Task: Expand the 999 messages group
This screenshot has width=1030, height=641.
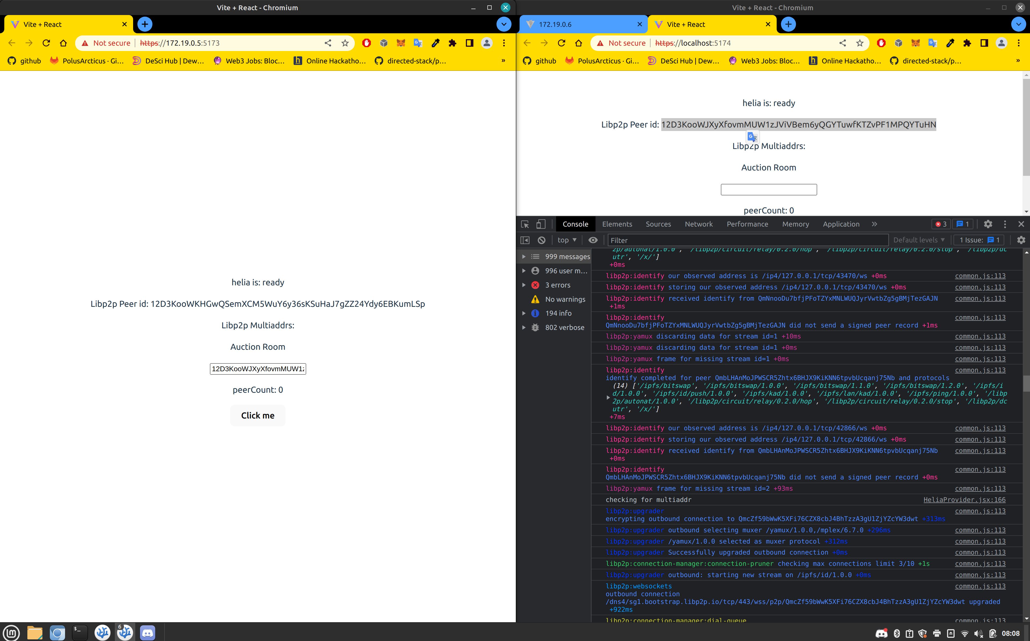Action: coord(524,257)
